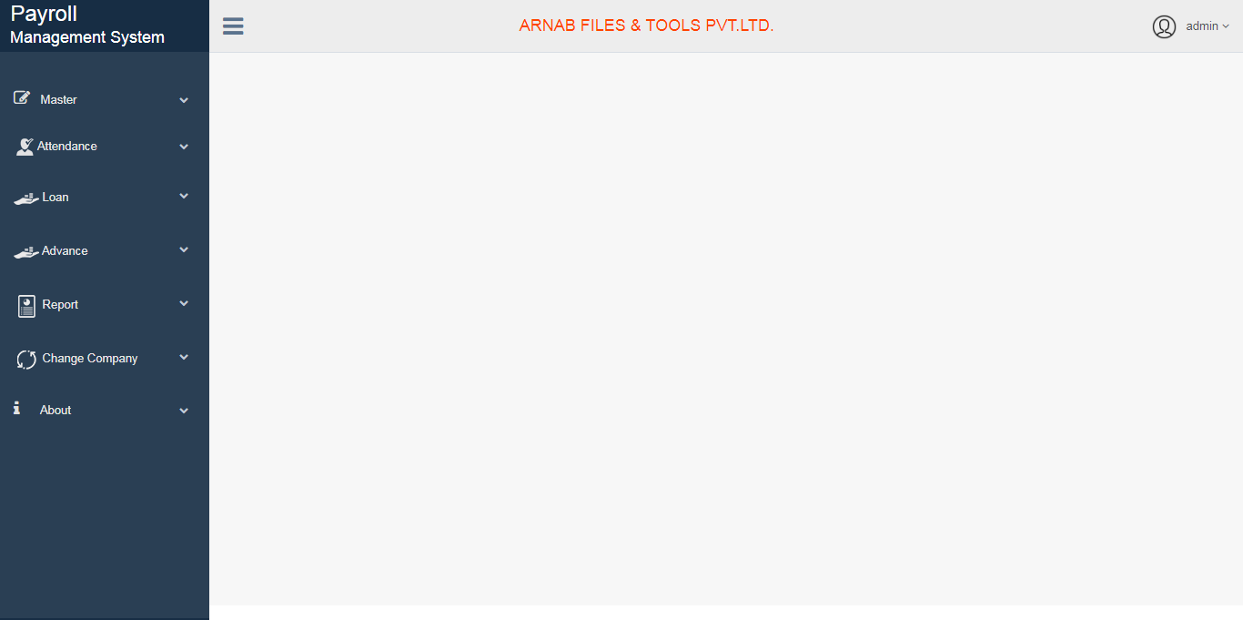Expand the Attendance menu chevron
Screen dimensions: 1243x620
coord(184,147)
